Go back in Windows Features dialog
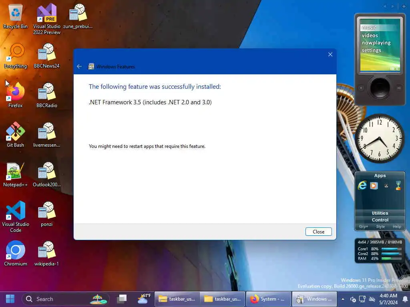 click(x=79, y=67)
